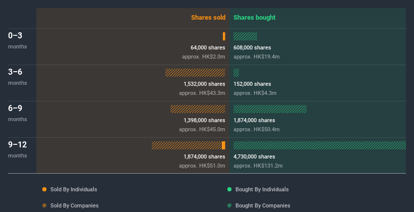Image resolution: width=414 pixels, height=212 pixels.
Task: Click the hatched Sold By Companies legend icon
Action: click(44, 205)
